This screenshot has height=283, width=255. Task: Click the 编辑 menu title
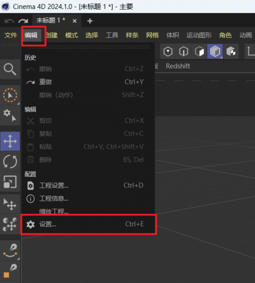(31, 35)
